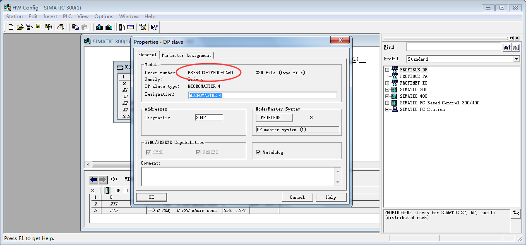Open the Edit menu

tap(33, 16)
